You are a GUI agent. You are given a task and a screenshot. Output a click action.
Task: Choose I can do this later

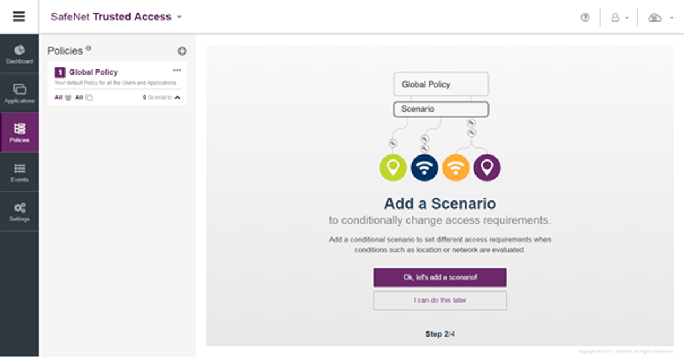[x=440, y=300]
